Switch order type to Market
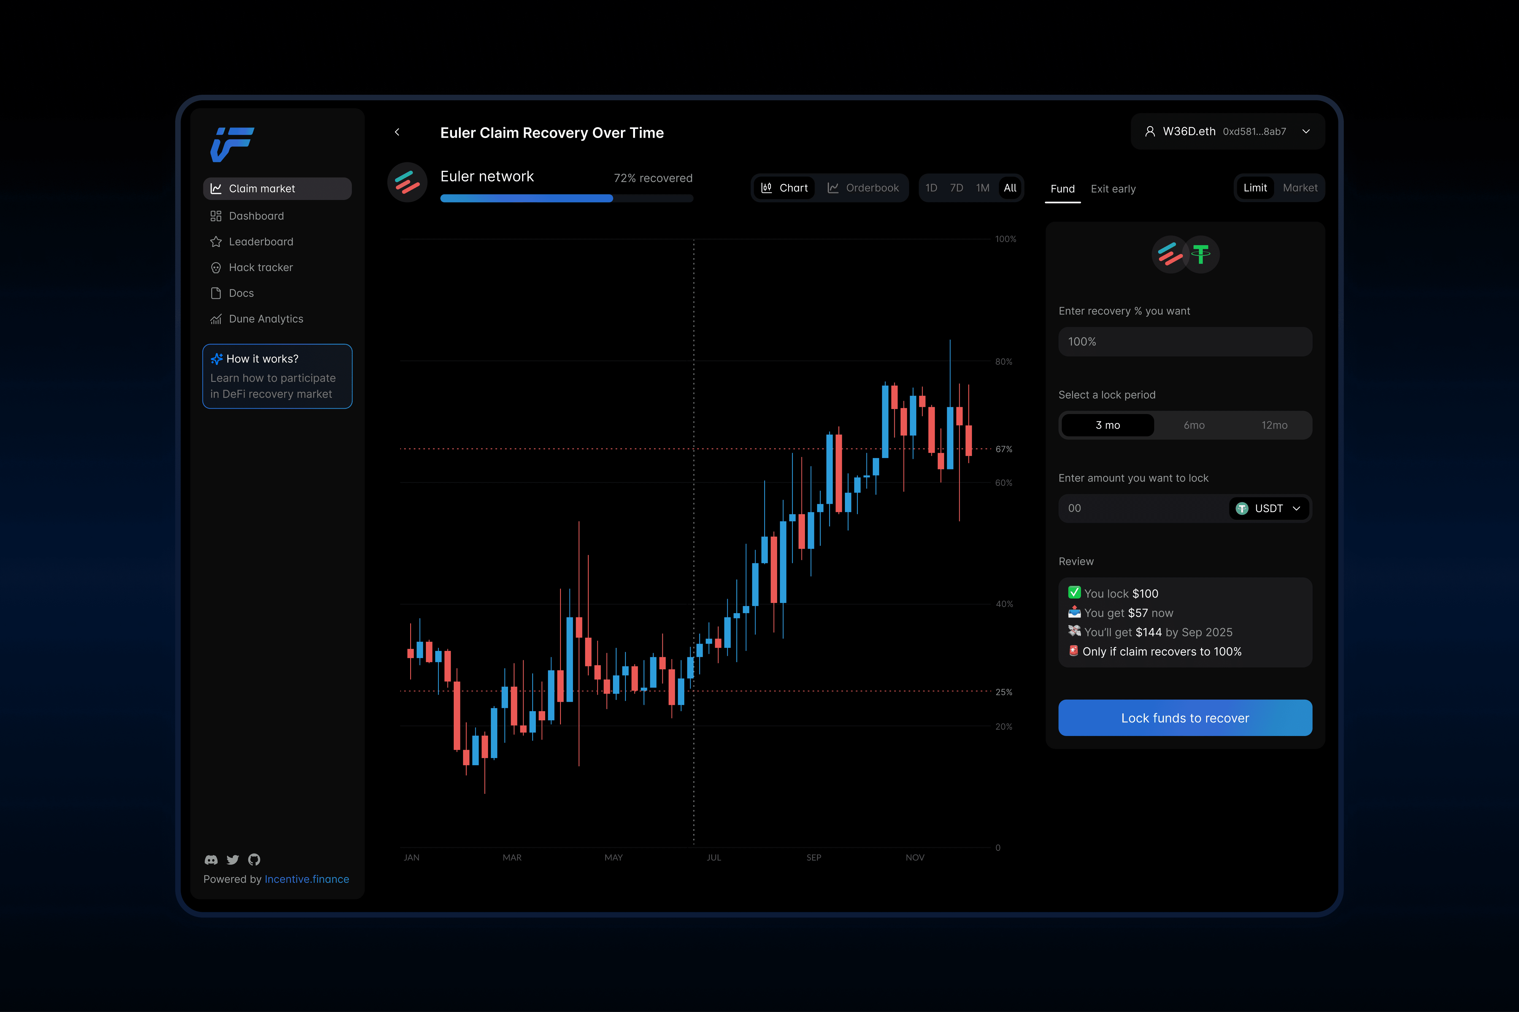1519x1012 pixels. point(1300,188)
